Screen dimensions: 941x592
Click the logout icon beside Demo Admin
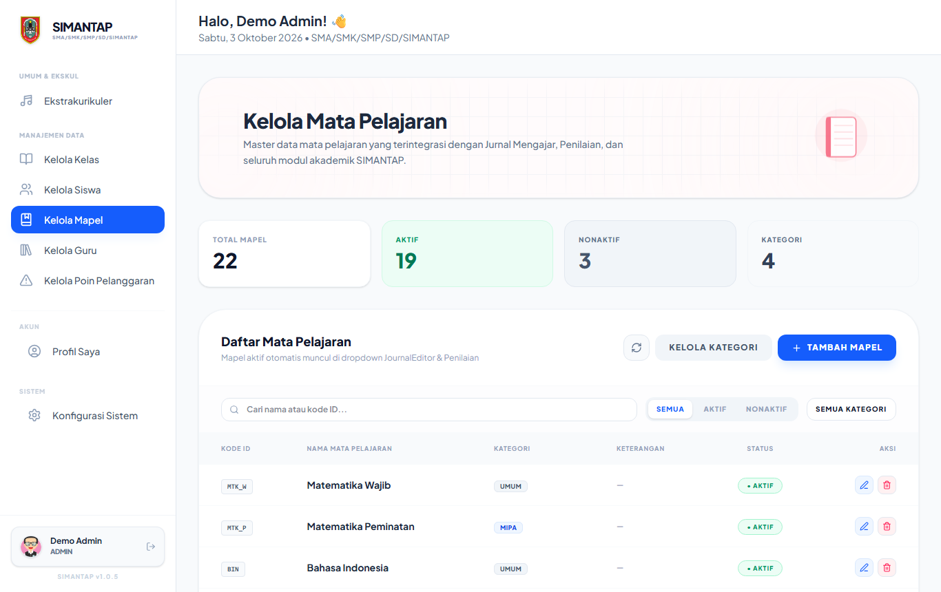151,547
